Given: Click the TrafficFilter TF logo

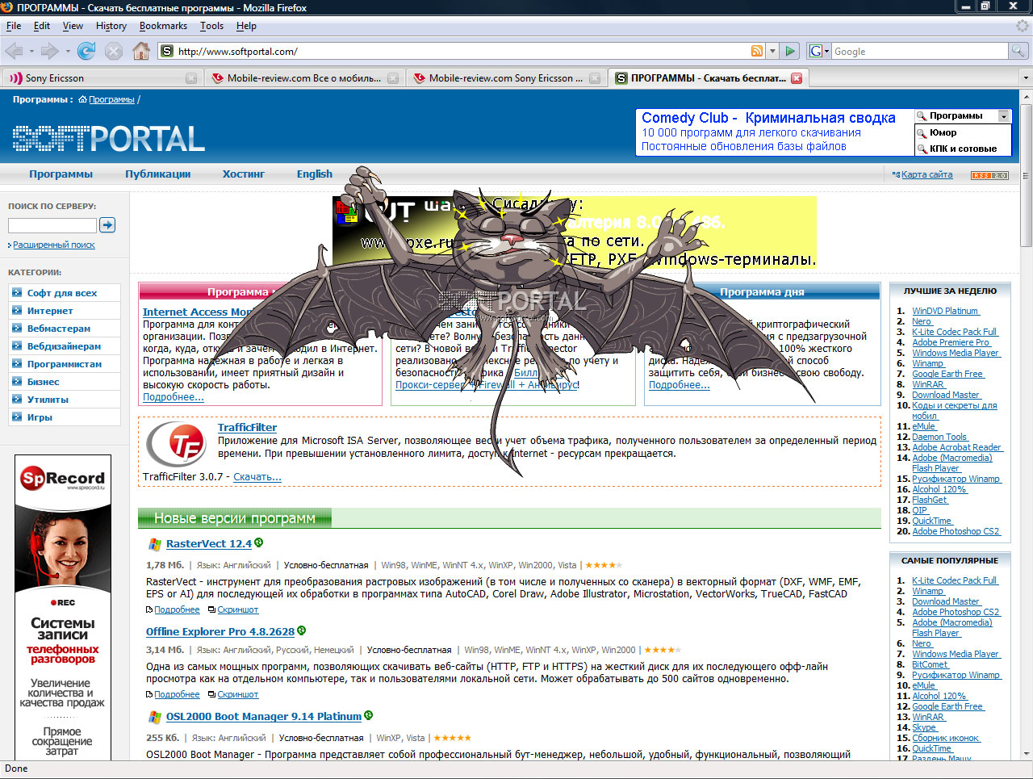Looking at the screenshot, I should coord(178,443).
